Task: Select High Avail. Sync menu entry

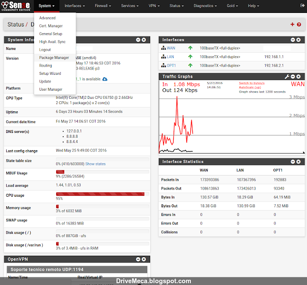Action: coord(55,42)
